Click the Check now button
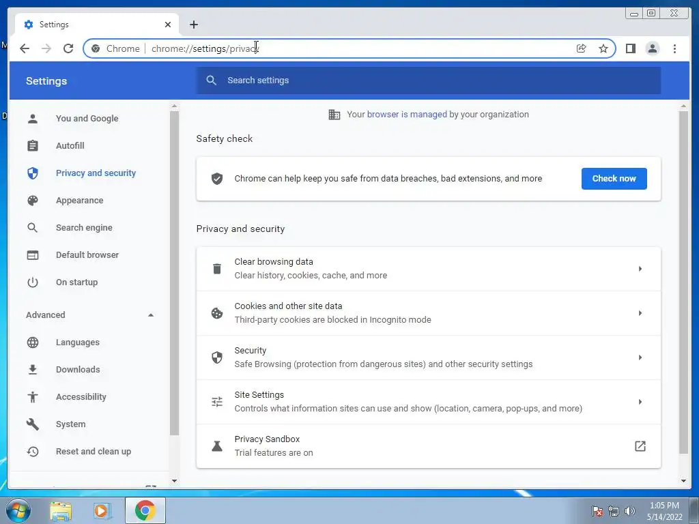Viewport: 699px width, 524px height. (x=614, y=179)
